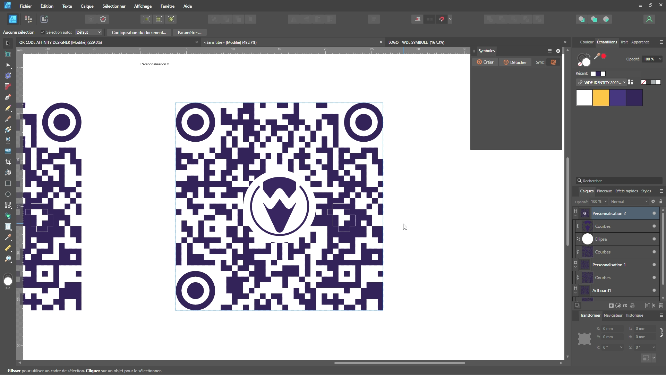Click the Détacher symbol button
The width and height of the screenshot is (666, 375).
(x=515, y=62)
